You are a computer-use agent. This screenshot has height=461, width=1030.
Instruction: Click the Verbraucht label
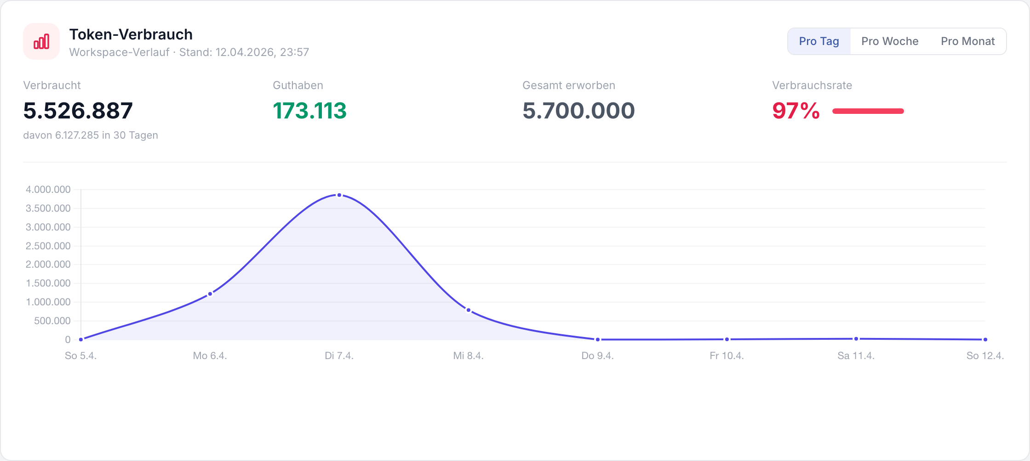[52, 85]
